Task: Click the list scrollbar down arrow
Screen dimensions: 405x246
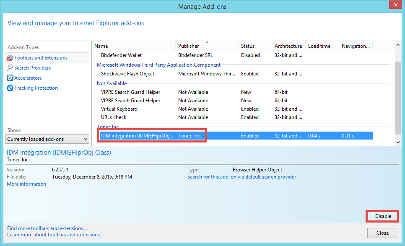Action: 398,142
